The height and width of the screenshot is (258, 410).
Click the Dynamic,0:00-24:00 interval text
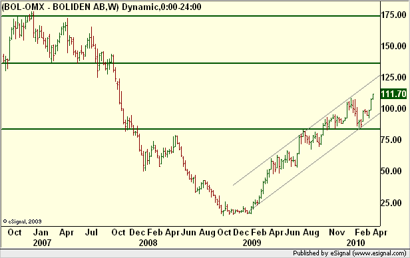(162, 7)
